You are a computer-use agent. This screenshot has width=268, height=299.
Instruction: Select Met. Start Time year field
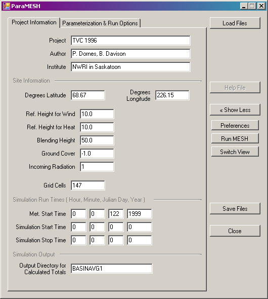point(140,213)
